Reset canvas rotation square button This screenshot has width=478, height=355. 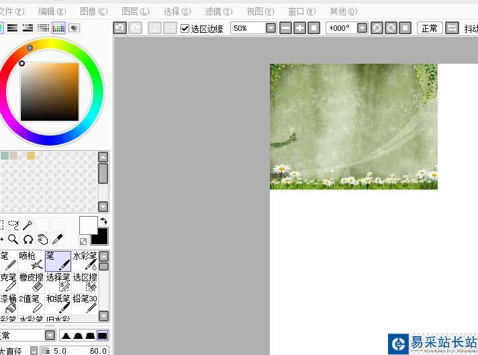point(405,28)
